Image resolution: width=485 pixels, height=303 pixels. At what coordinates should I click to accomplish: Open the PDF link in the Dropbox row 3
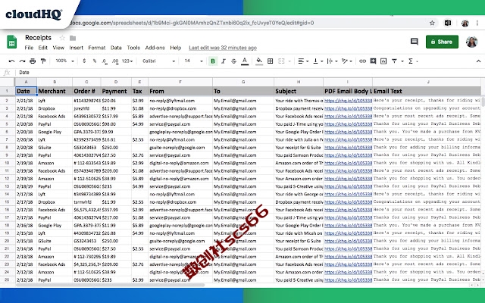348,108
